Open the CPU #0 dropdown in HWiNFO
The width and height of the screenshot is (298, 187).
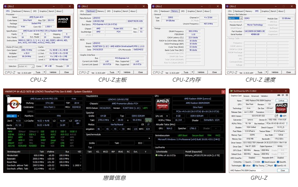(x=13, y=116)
